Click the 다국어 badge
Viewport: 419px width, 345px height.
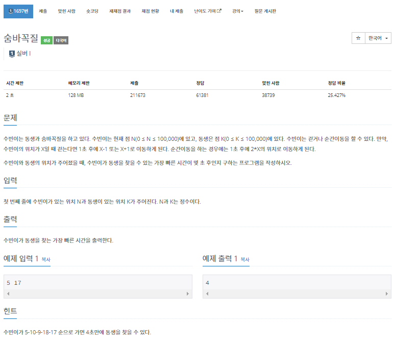click(61, 40)
